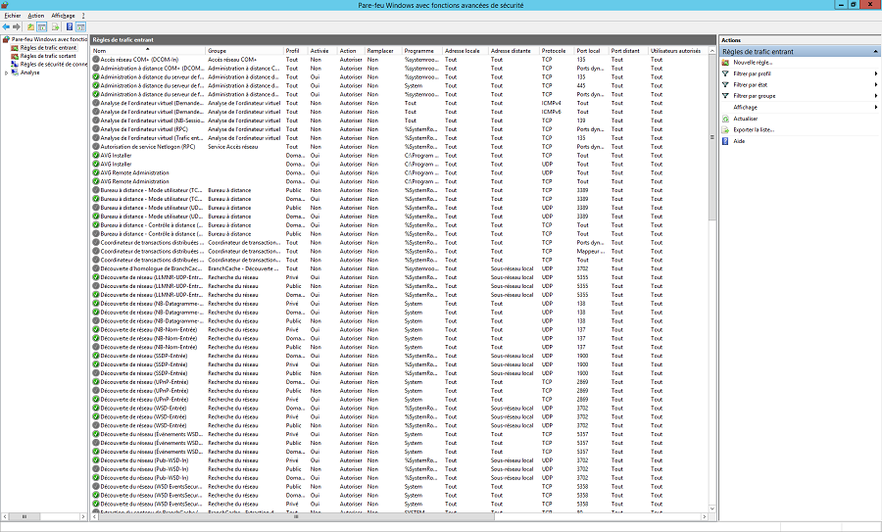Viewport: 882px width, 532px height.
Task: Select the Analyse tree node
Action: 29,73
